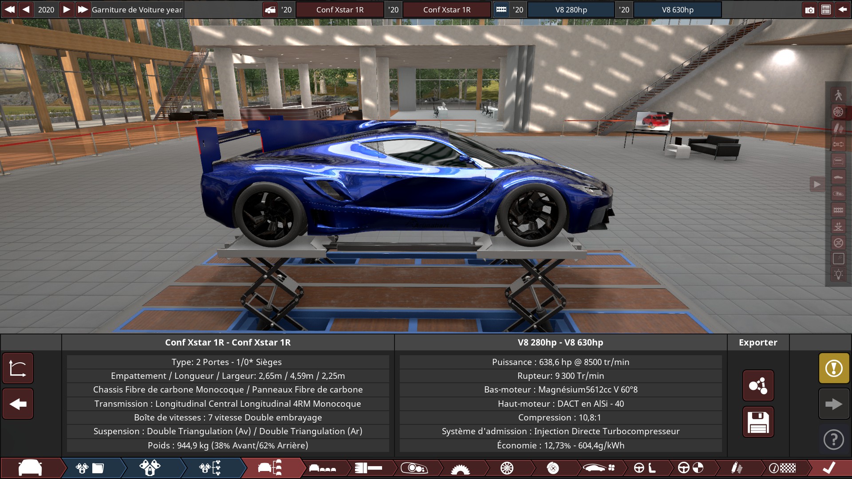Jump back to the earliest year

click(x=9, y=9)
